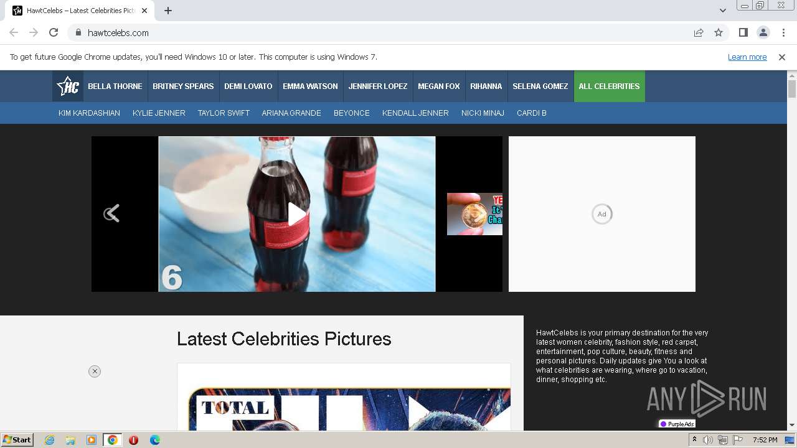797x448 pixels.
Task: Go to CARDI B link
Action: [x=532, y=113]
